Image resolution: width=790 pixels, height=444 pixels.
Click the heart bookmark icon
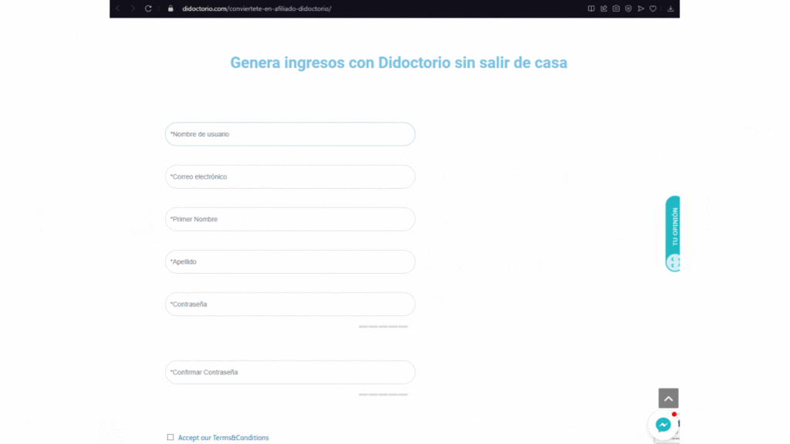pyautogui.click(x=653, y=8)
